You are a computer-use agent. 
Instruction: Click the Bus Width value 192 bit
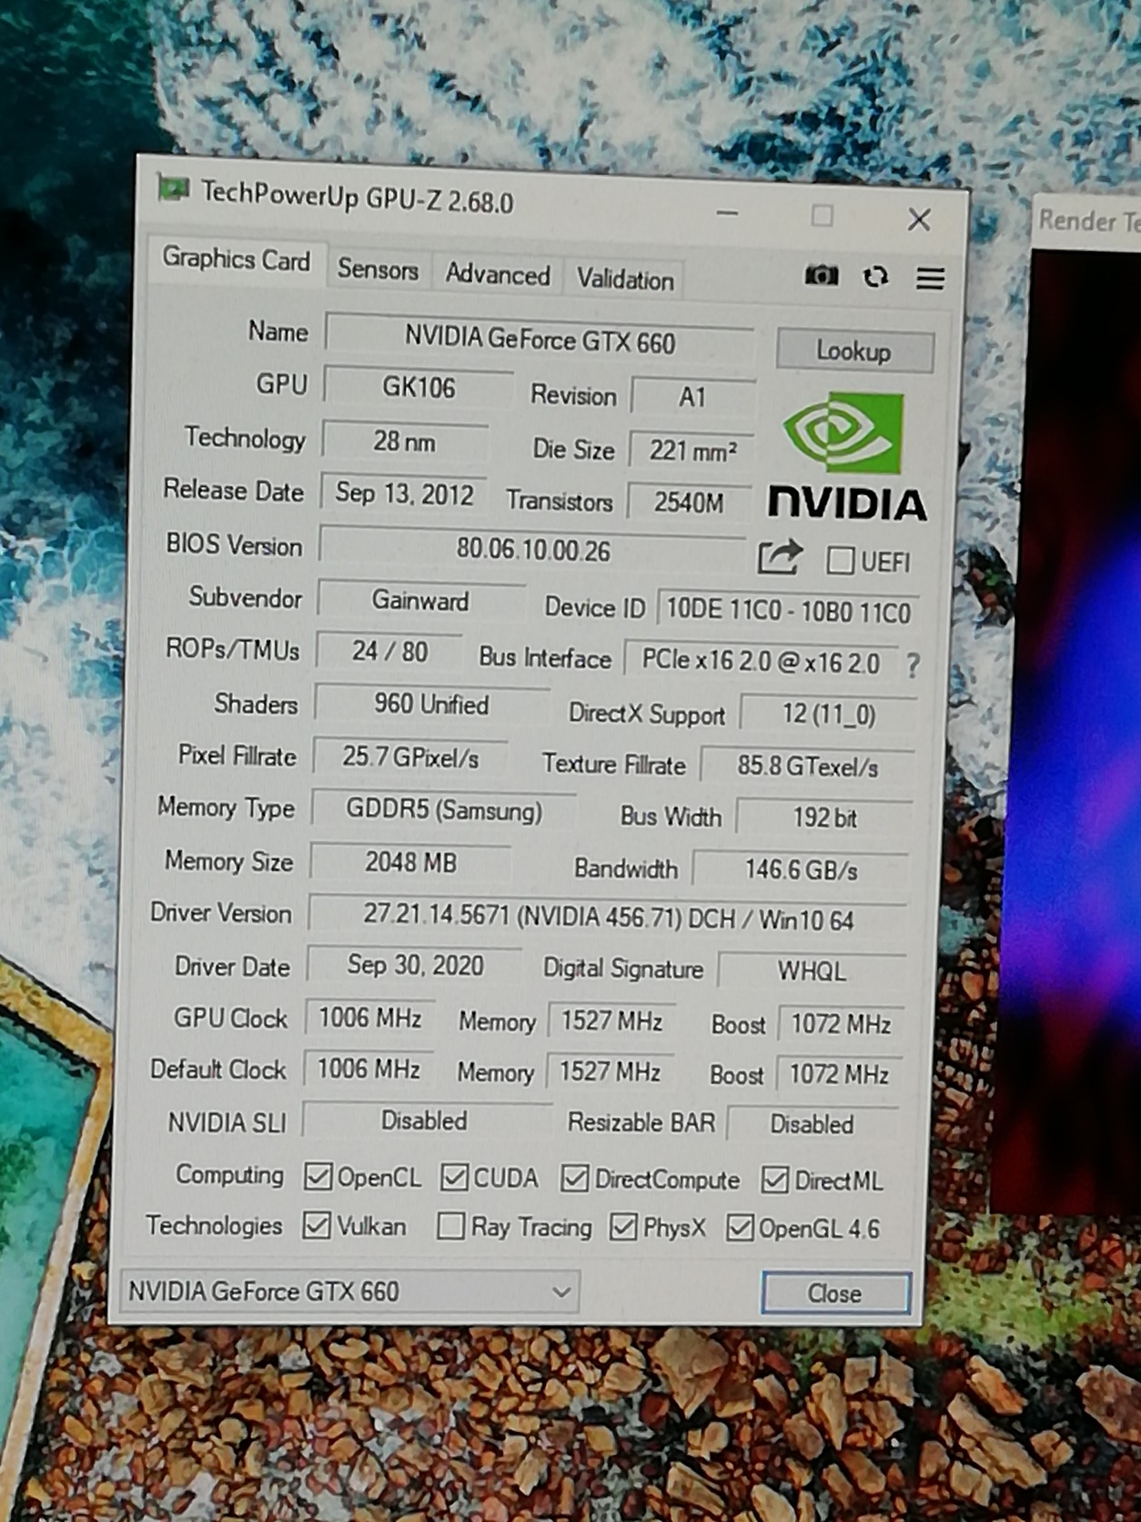824,817
